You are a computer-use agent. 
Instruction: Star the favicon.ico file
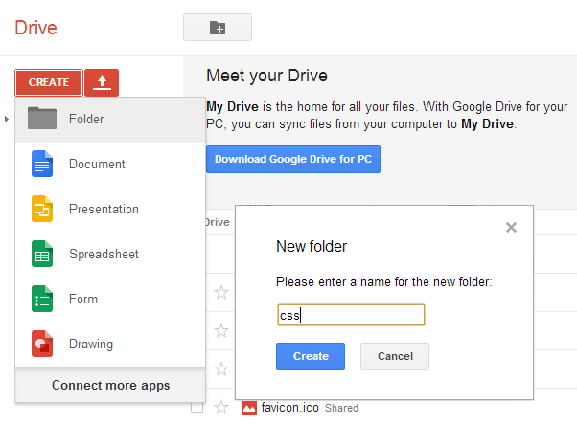(221, 408)
